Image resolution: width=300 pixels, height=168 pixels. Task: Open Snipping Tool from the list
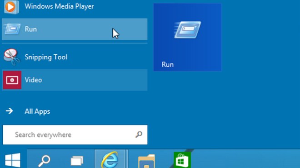[x=75, y=57]
